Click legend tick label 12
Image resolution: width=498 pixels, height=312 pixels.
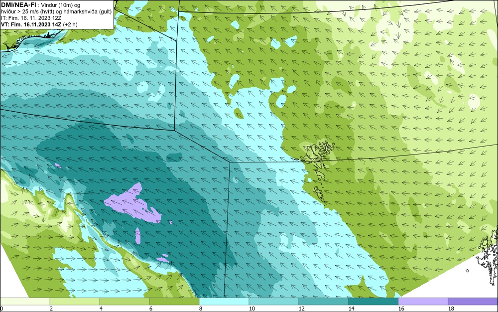[x=301, y=309]
